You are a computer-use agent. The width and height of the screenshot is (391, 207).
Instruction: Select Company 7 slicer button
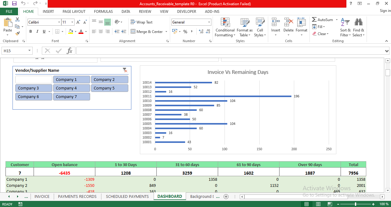[x=71, y=96]
